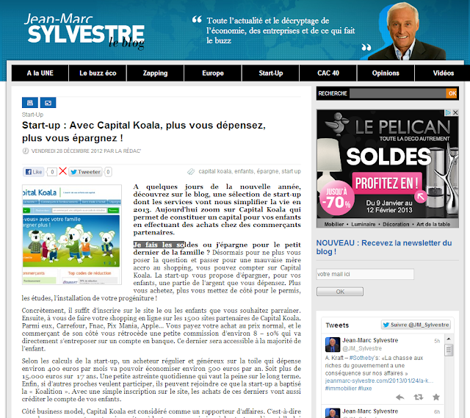Click the Facebook Like button
Image resolution: width=470 pixels, height=418 pixels.
pos(34,172)
